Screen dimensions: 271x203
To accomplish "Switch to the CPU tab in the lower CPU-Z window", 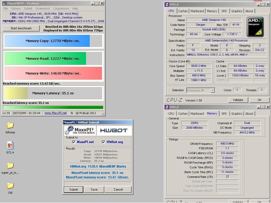I will click(x=171, y=114).
